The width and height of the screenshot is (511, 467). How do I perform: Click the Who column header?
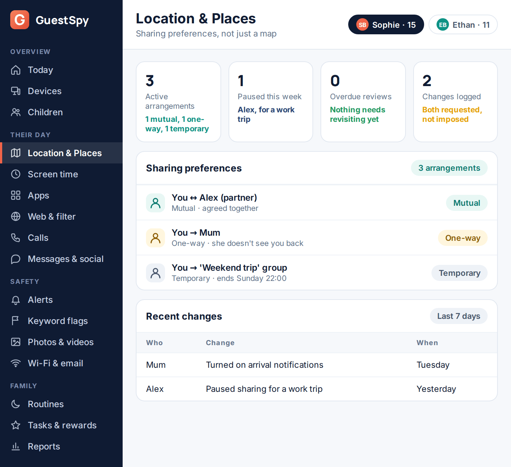coord(154,343)
